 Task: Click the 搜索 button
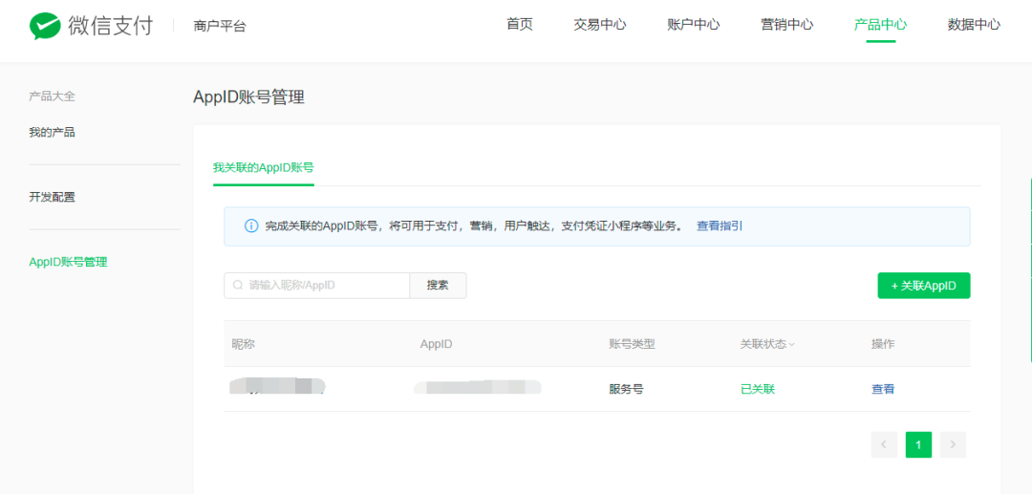pyautogui.click(x=438, y=286)
